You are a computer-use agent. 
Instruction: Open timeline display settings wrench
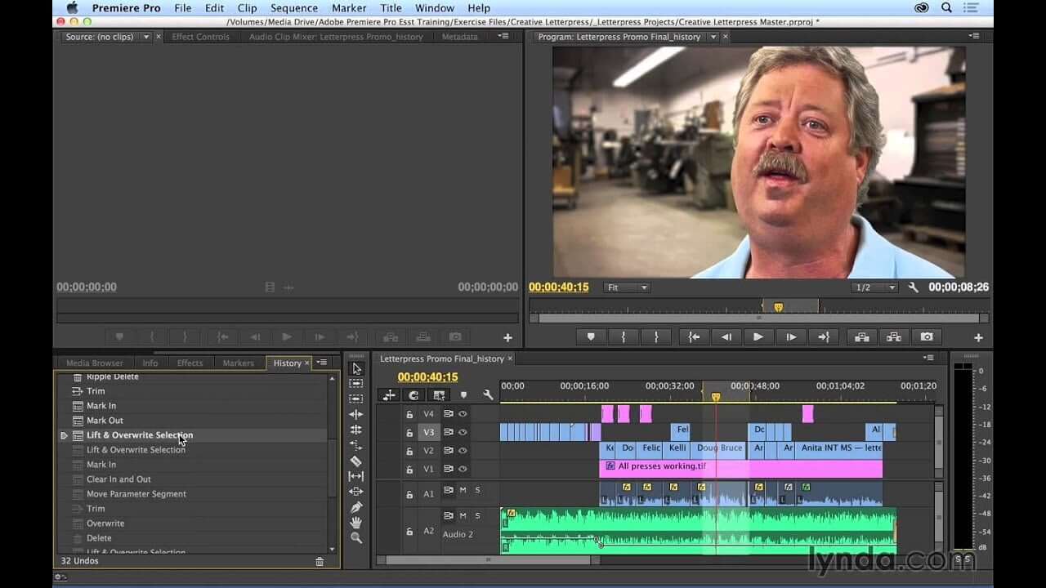point(488,394)
